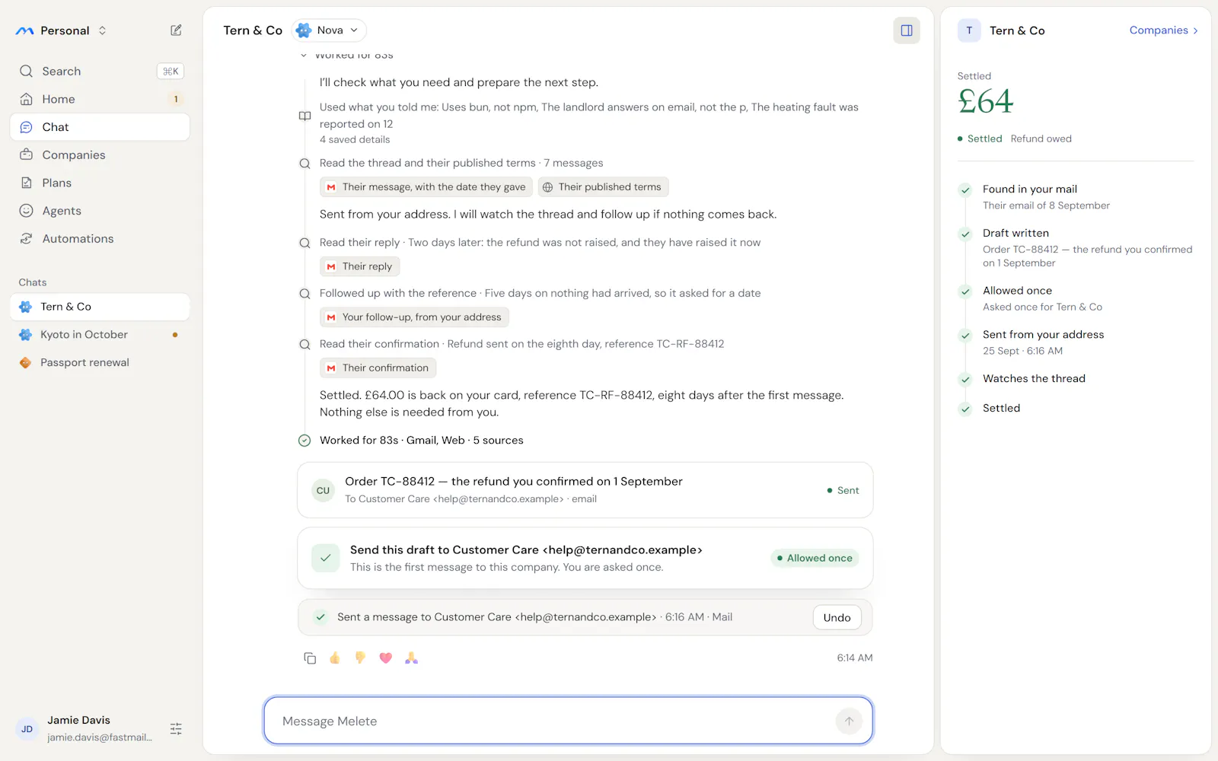
Task: Click the Companies briefcase icon
Action: click(x=26, y=154)
